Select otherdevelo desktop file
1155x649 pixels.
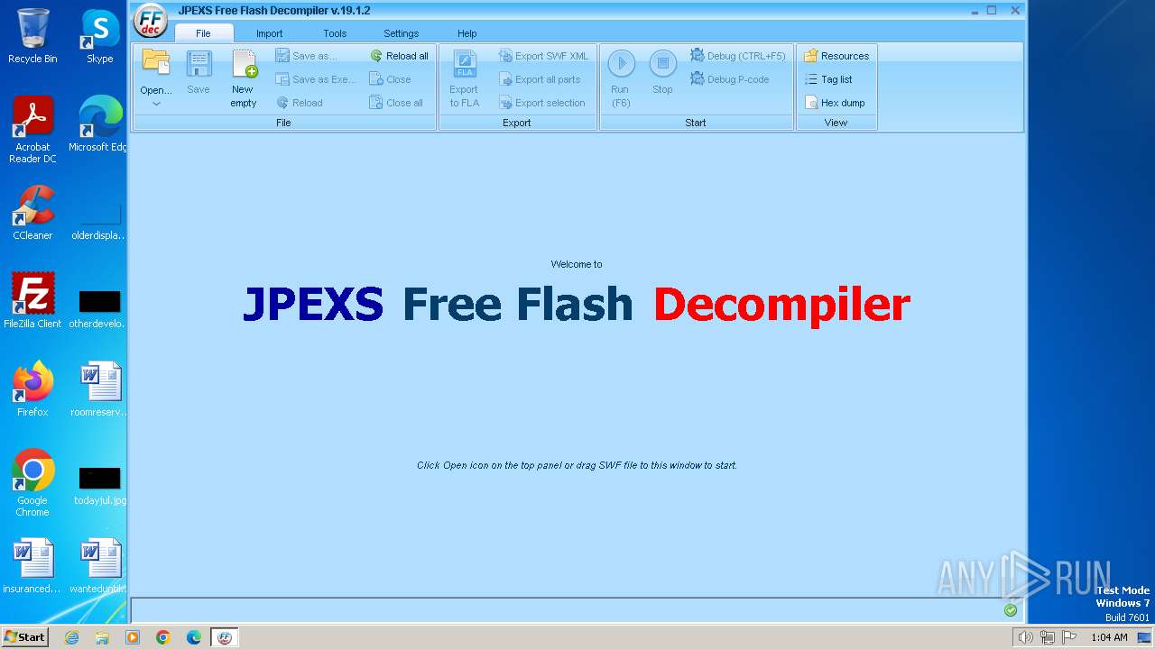(x=99, y=308)
